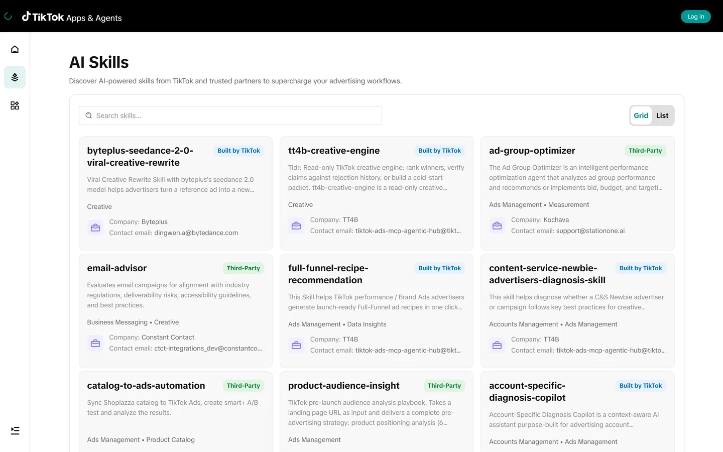Open content-service-newbie-advertisers-diagnosis-skill
The height and width of the screenshot is (452, 723).
tap(547, 274)
